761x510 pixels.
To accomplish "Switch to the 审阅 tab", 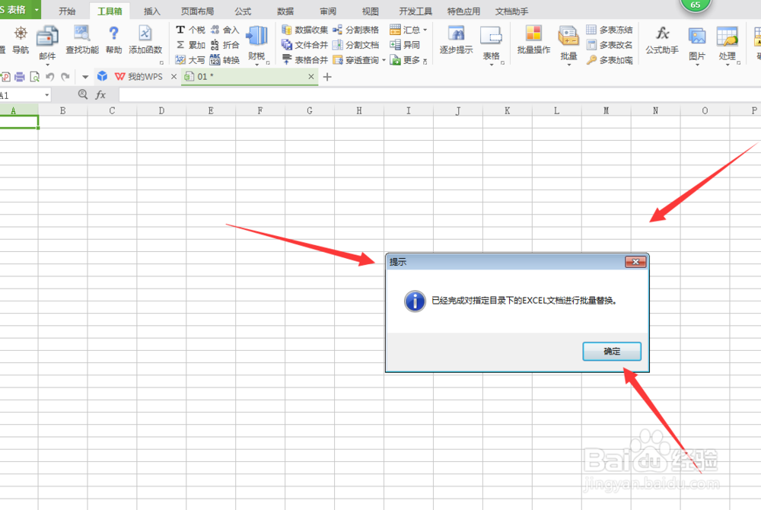I will [x=328, y=11].
